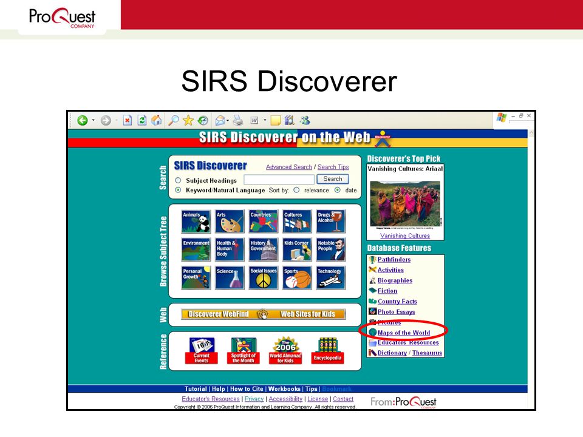Browse the Sports subject tile

(x=297, y=277)
